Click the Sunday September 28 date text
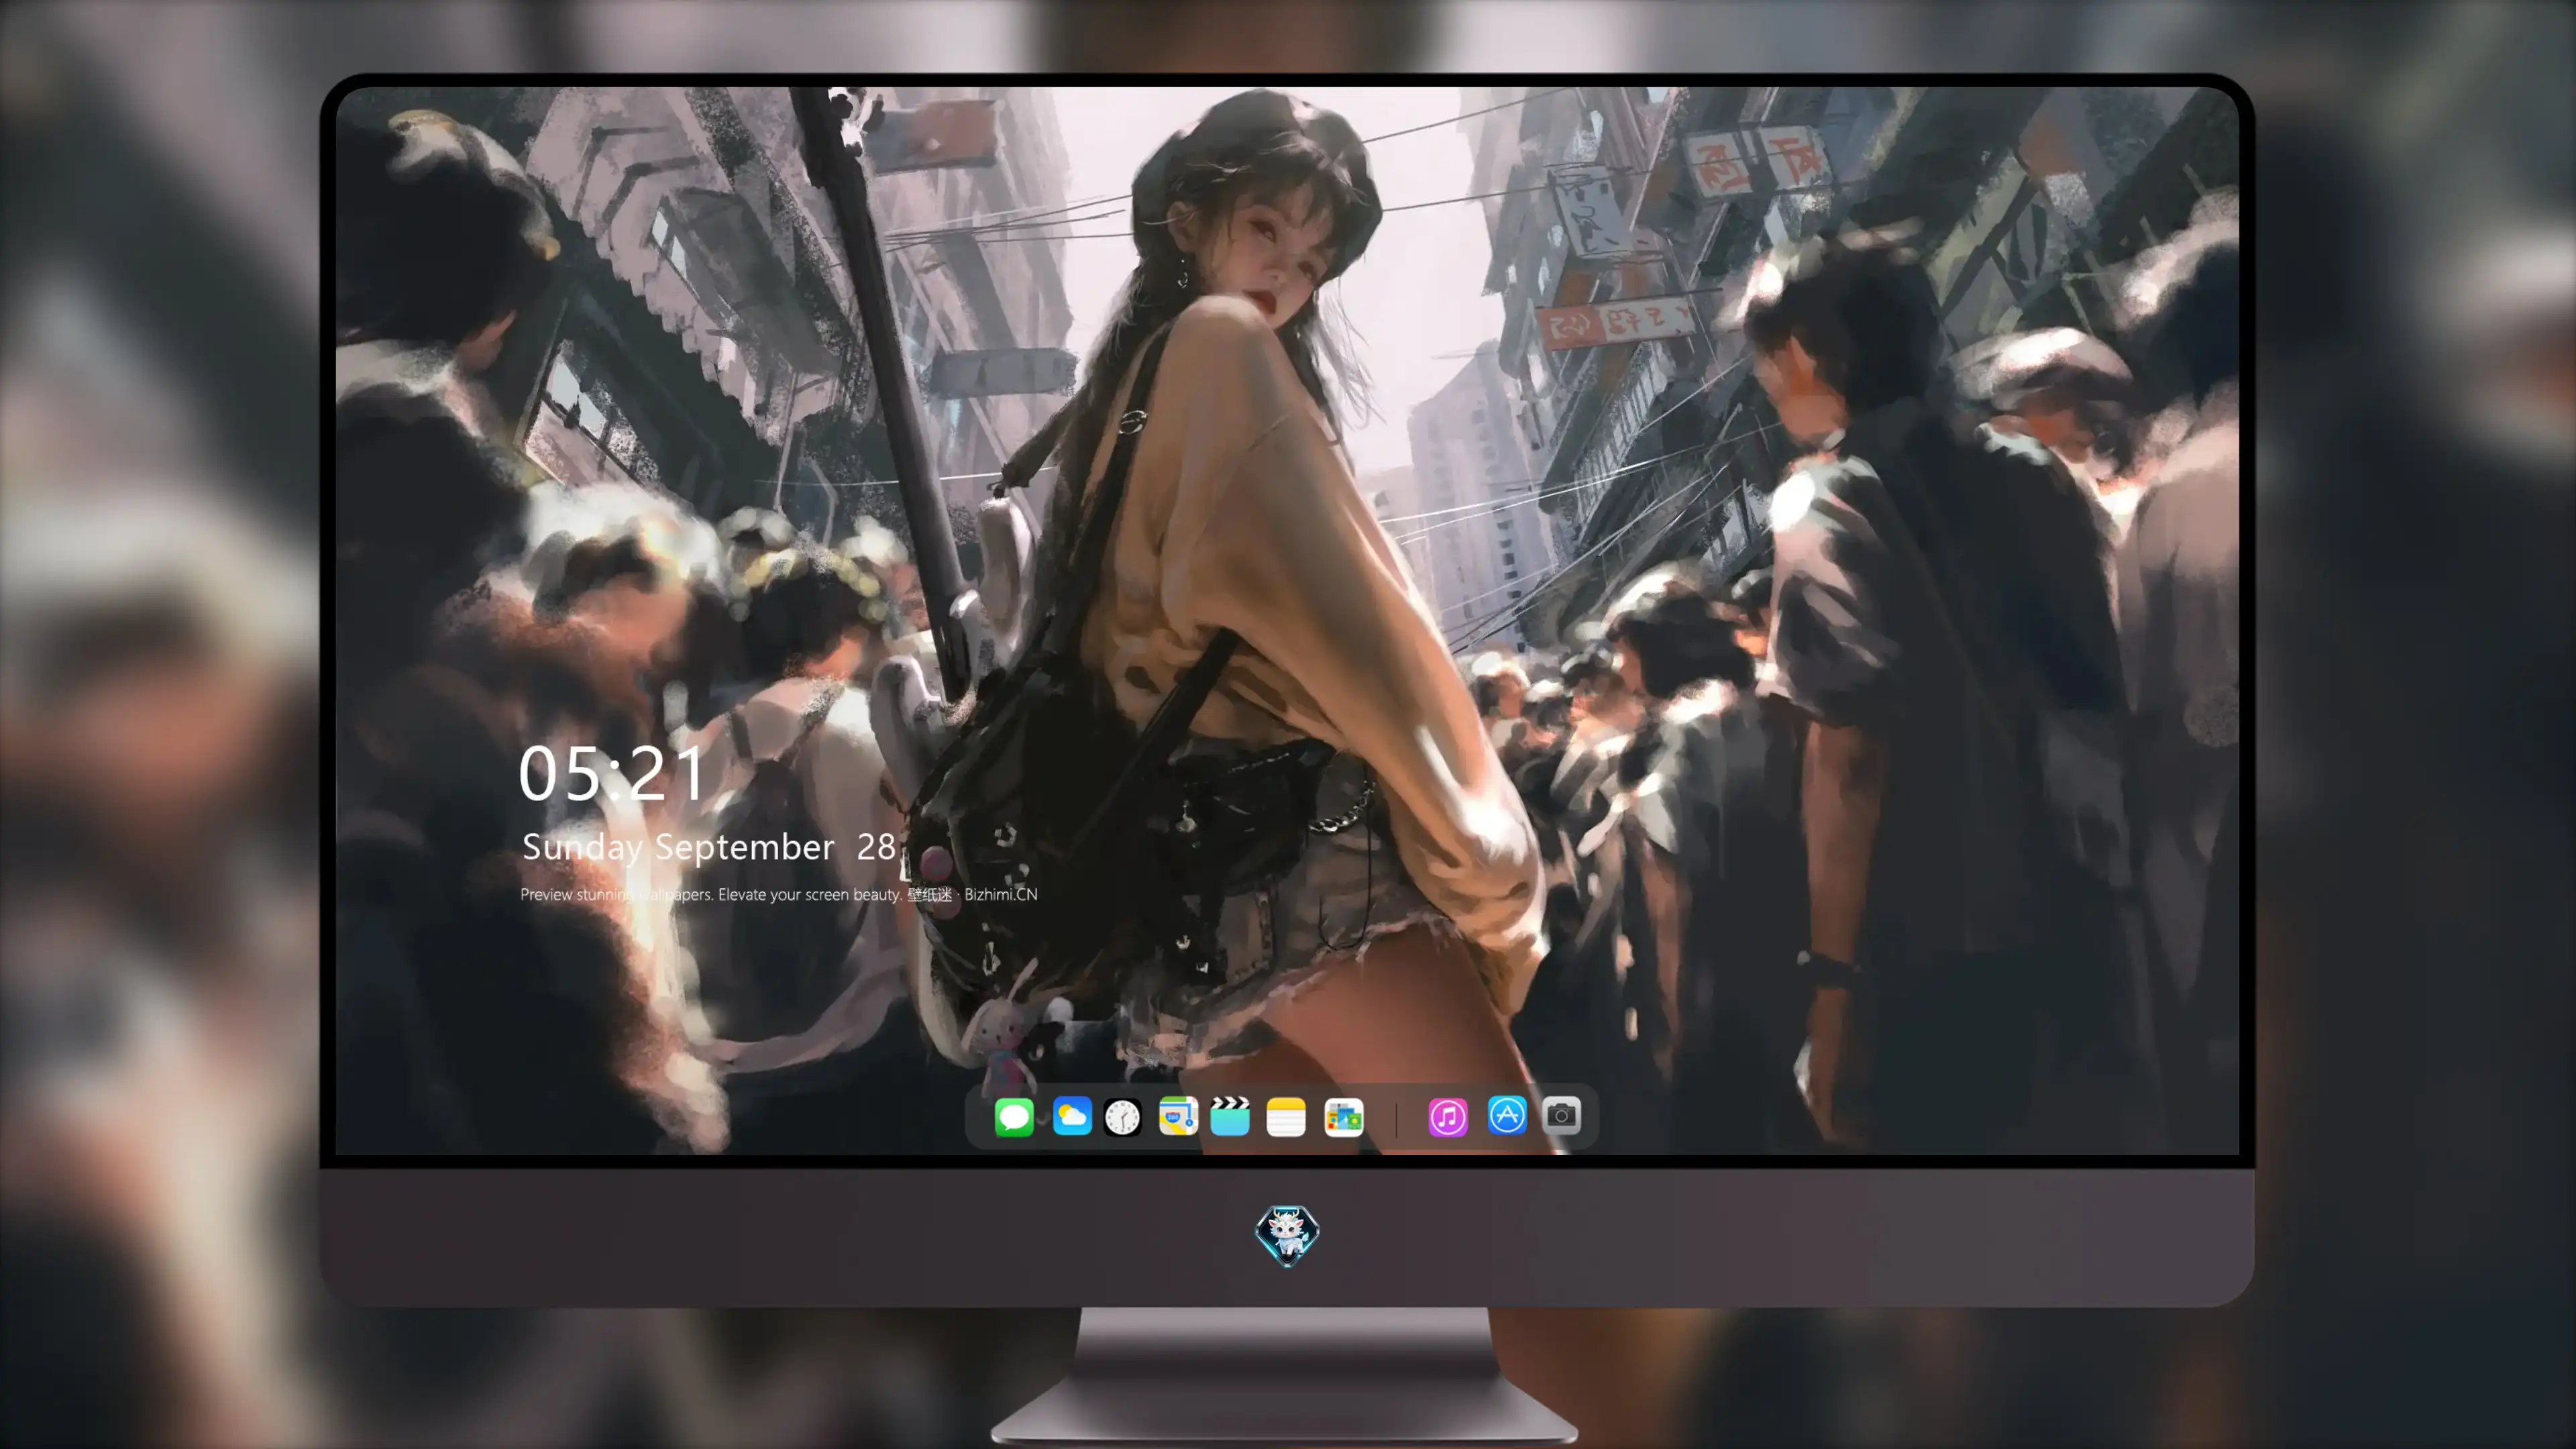Viewport: 2576px width, 1449px height. tap(708, 848)
